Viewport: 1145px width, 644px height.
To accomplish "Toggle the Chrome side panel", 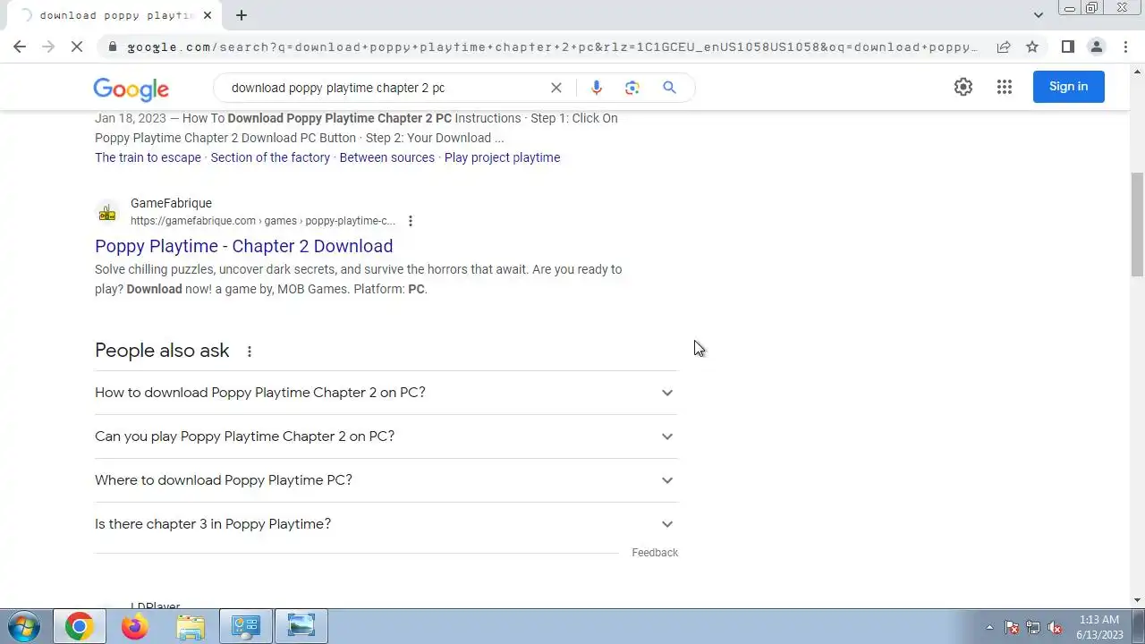I will tap(1067, 47).
